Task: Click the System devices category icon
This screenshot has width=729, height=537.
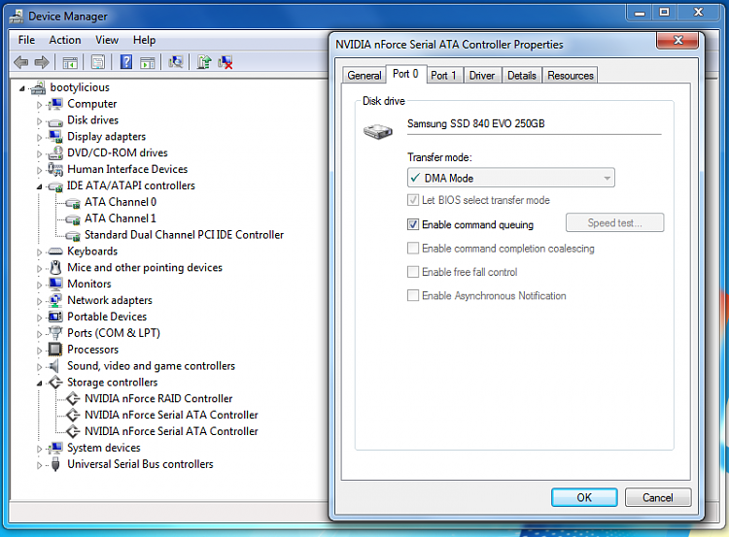Action: pyautogui.click(x=55, y=448)
